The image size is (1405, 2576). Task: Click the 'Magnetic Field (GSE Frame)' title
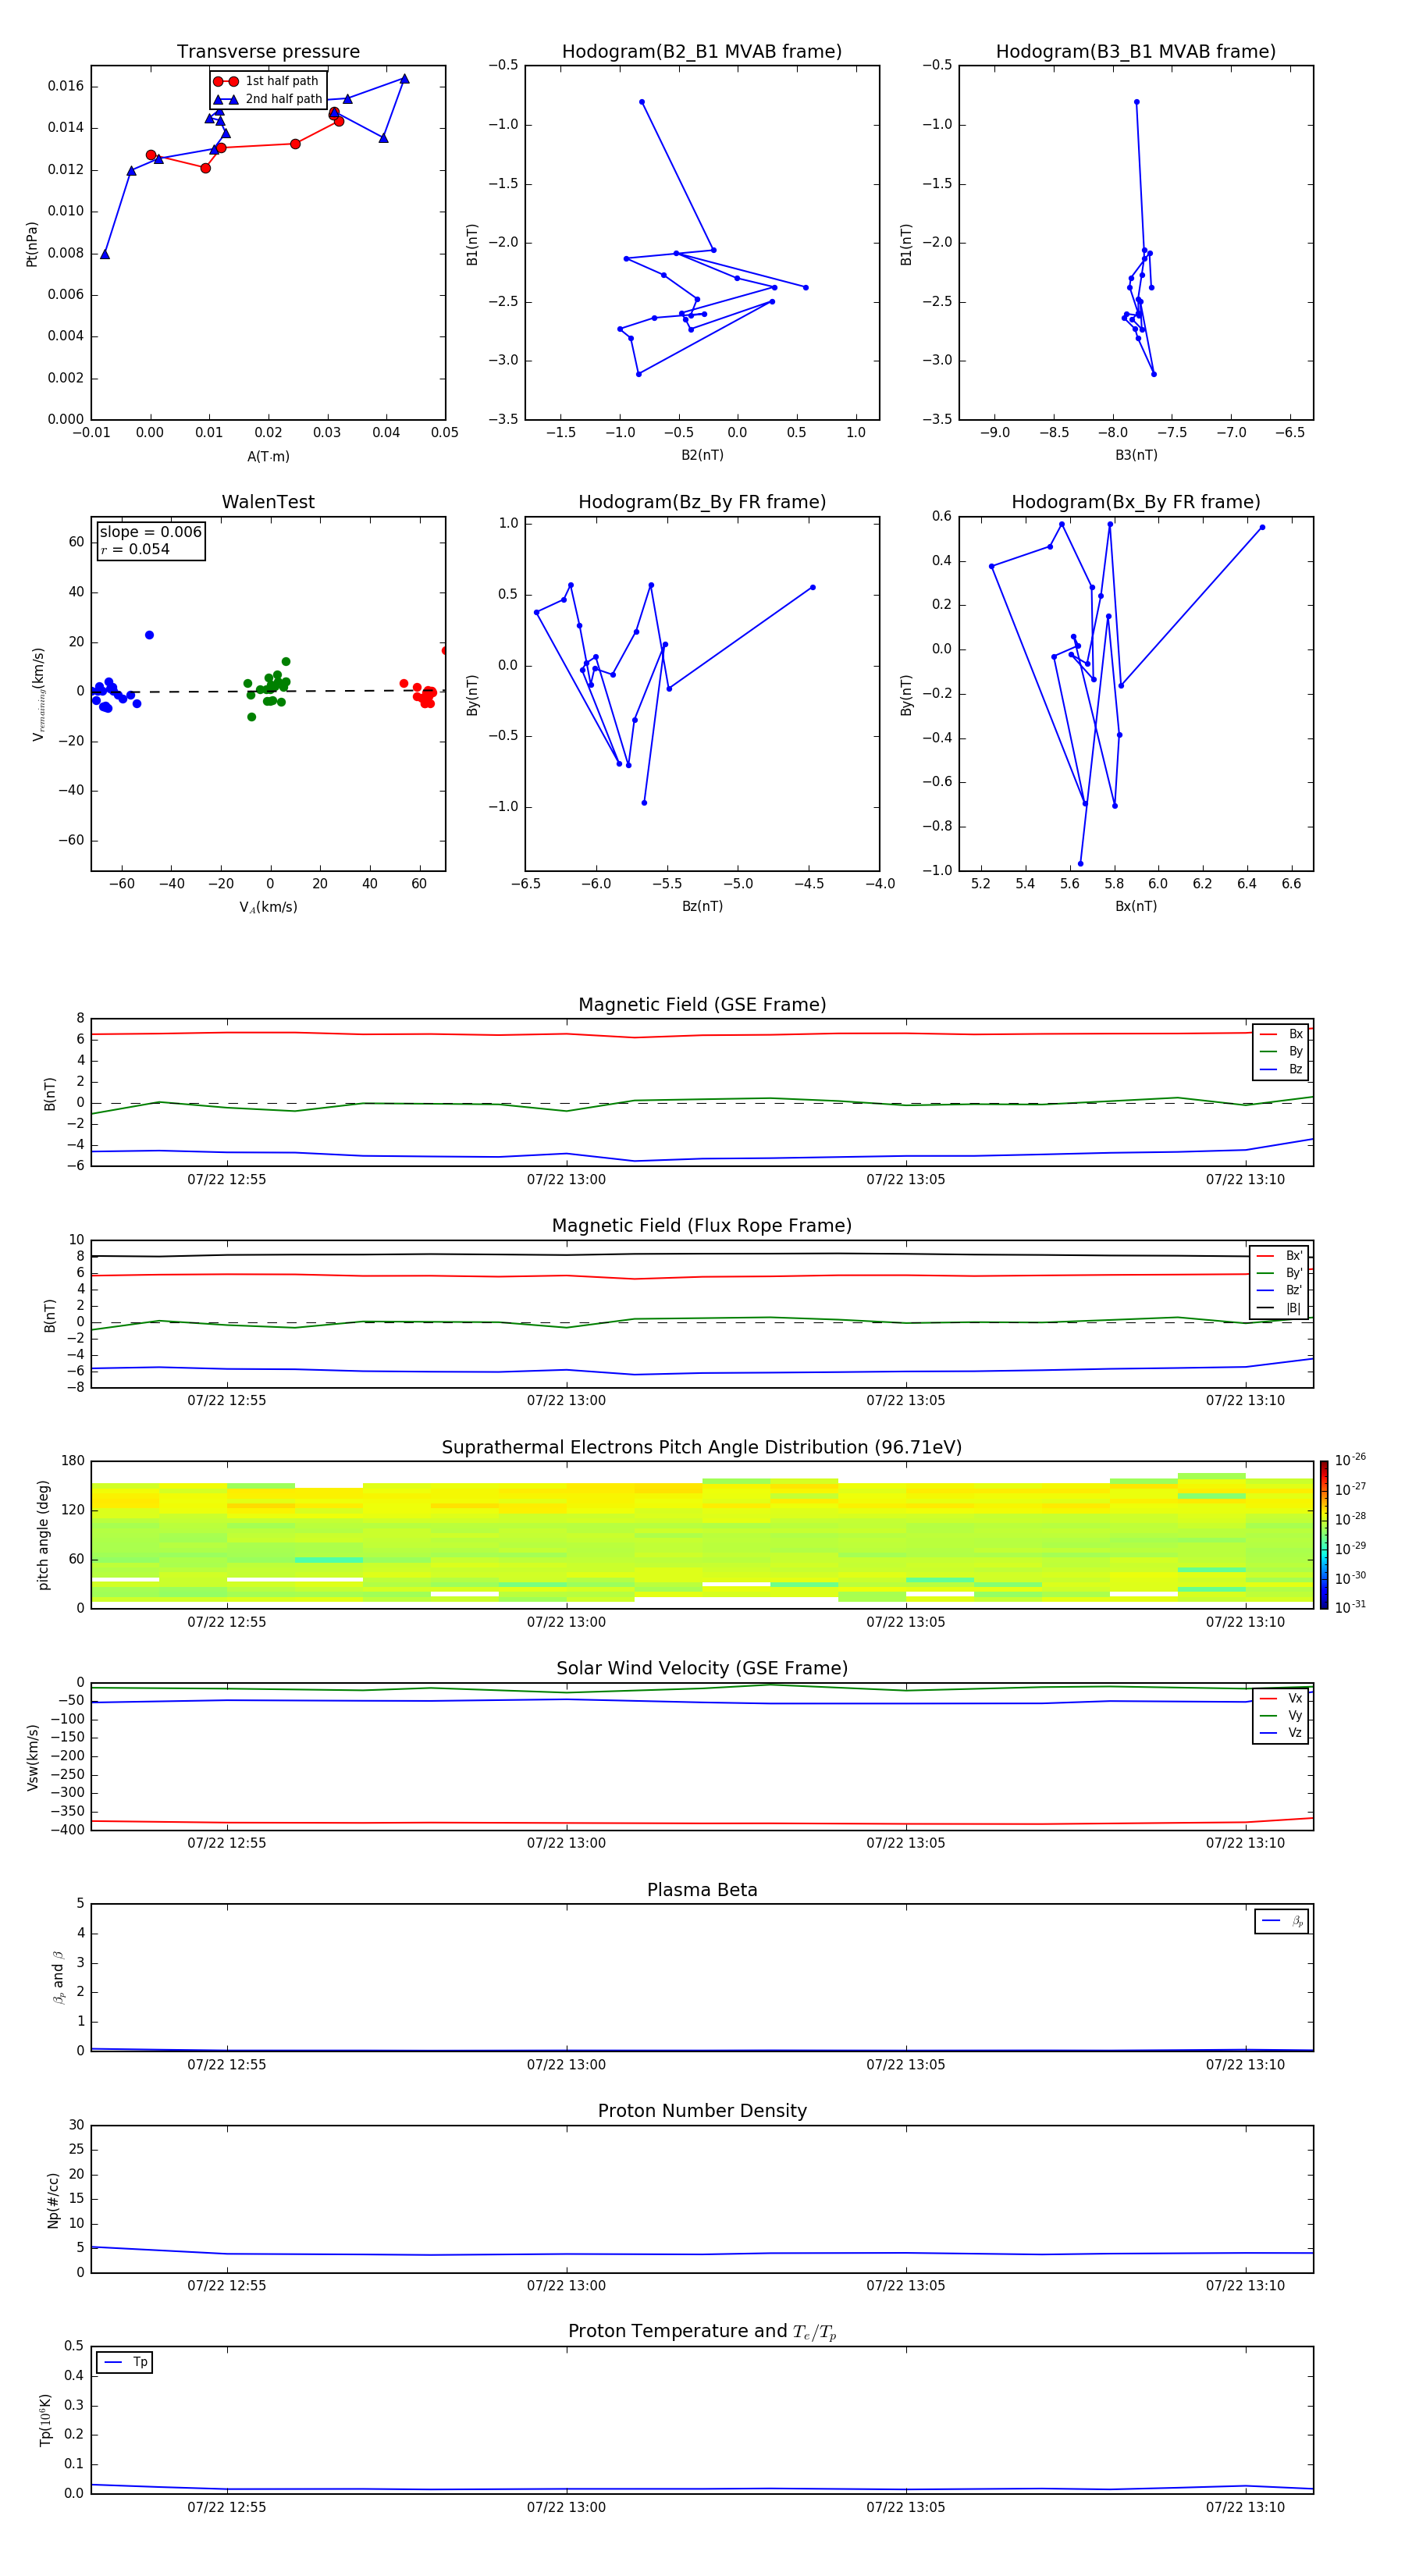coord(702,1005)
